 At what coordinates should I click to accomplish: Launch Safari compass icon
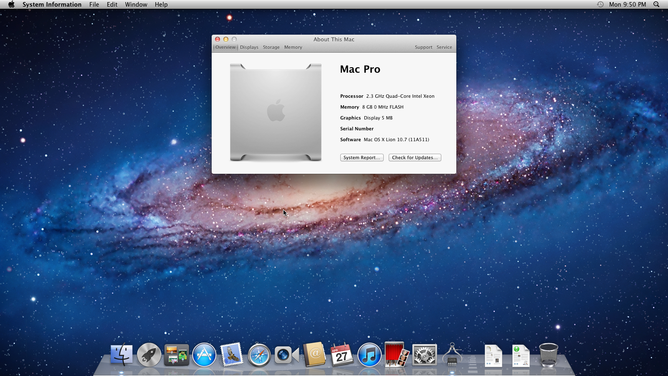click(259, 355)
